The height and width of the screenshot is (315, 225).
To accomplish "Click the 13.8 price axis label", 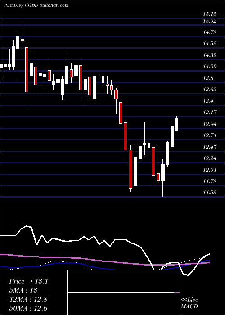I will 208,78.
